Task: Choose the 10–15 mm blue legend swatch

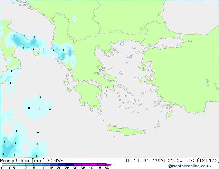Action: point(46,165)
